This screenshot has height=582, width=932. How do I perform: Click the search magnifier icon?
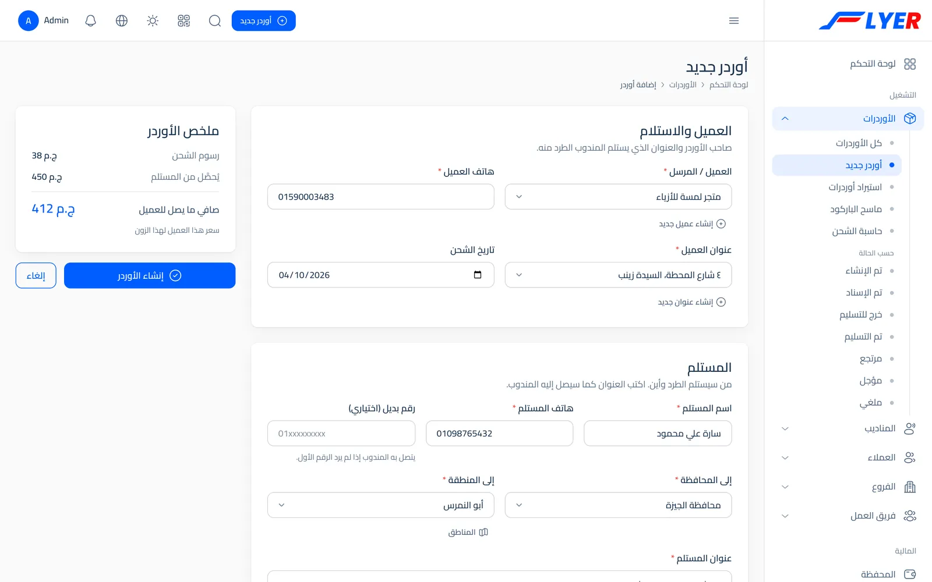click(x=215, y=21)
